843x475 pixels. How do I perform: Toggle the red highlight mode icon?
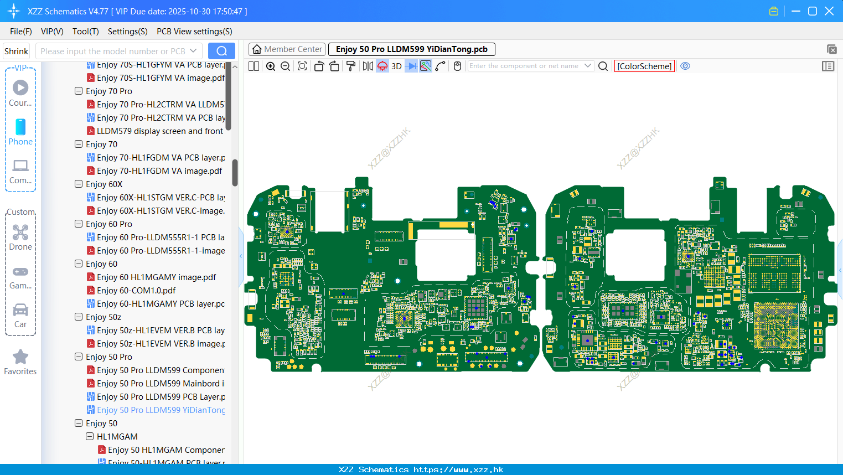click(382, 66)
